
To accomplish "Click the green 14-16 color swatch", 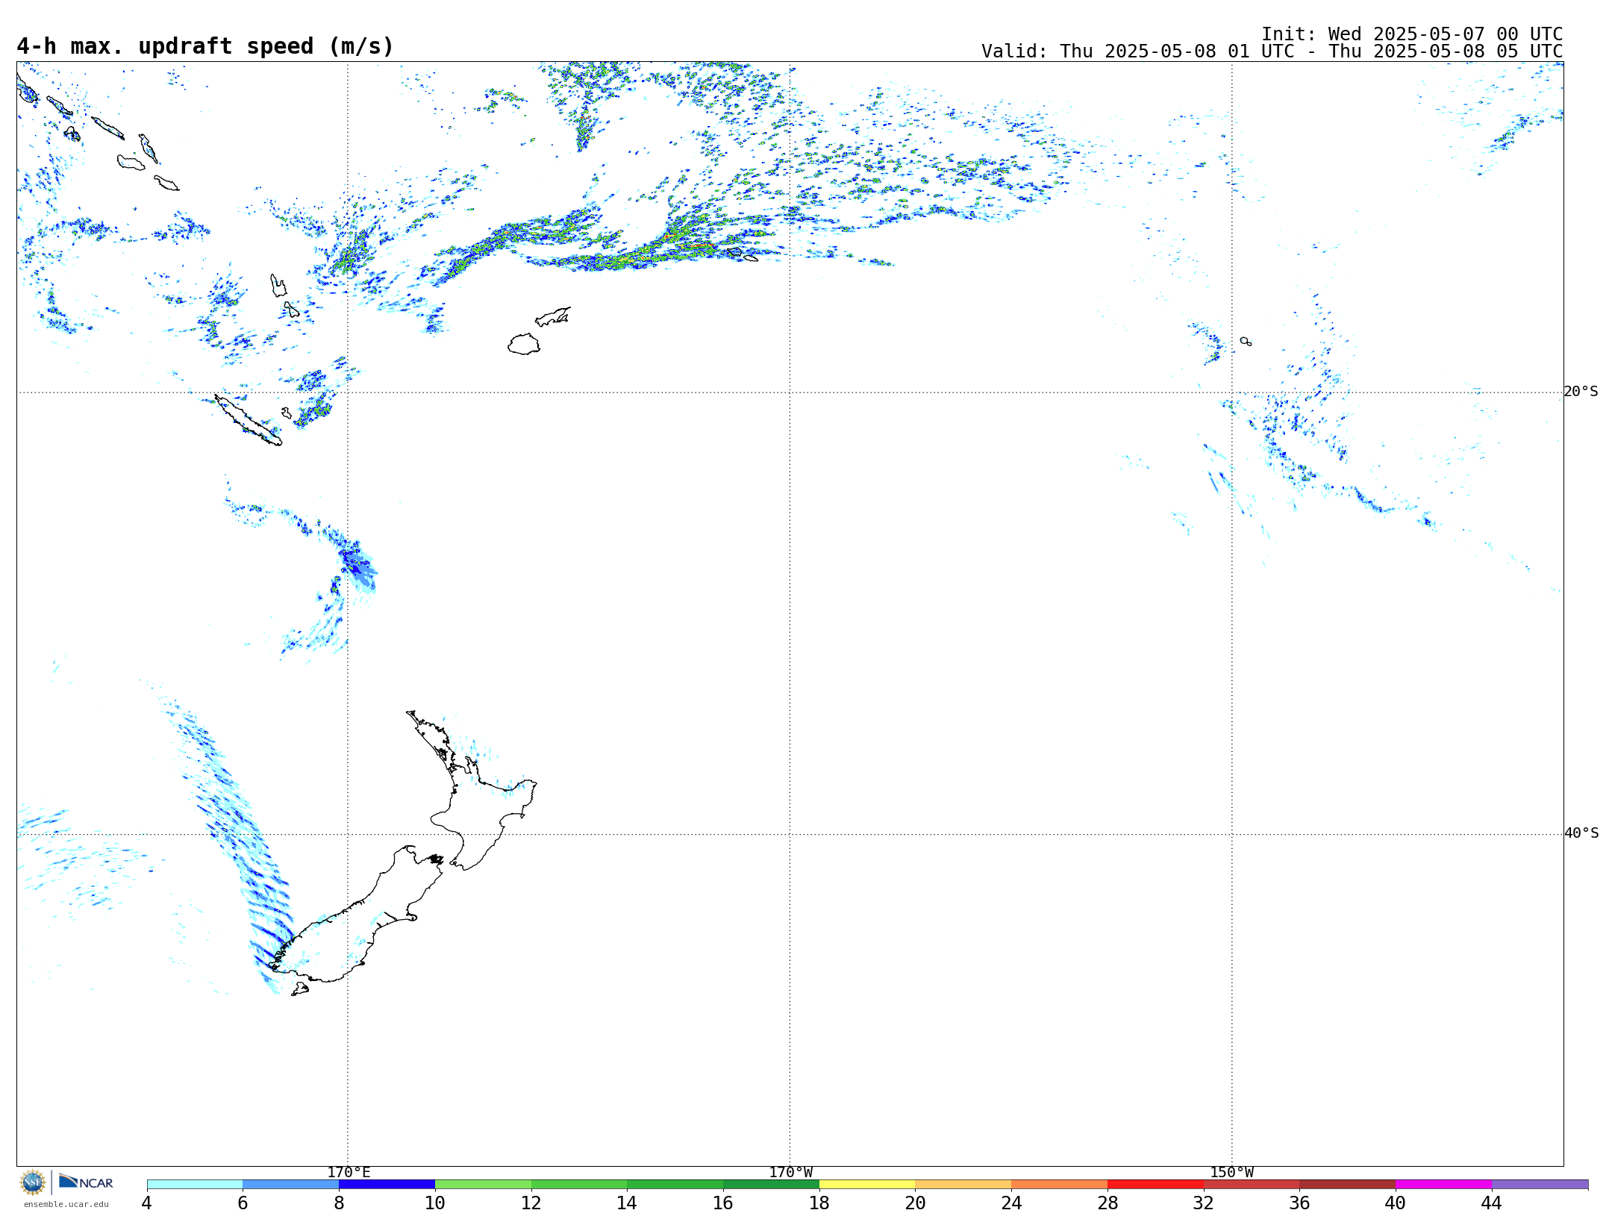I will pyautogui.click(x=675, y=1185).
